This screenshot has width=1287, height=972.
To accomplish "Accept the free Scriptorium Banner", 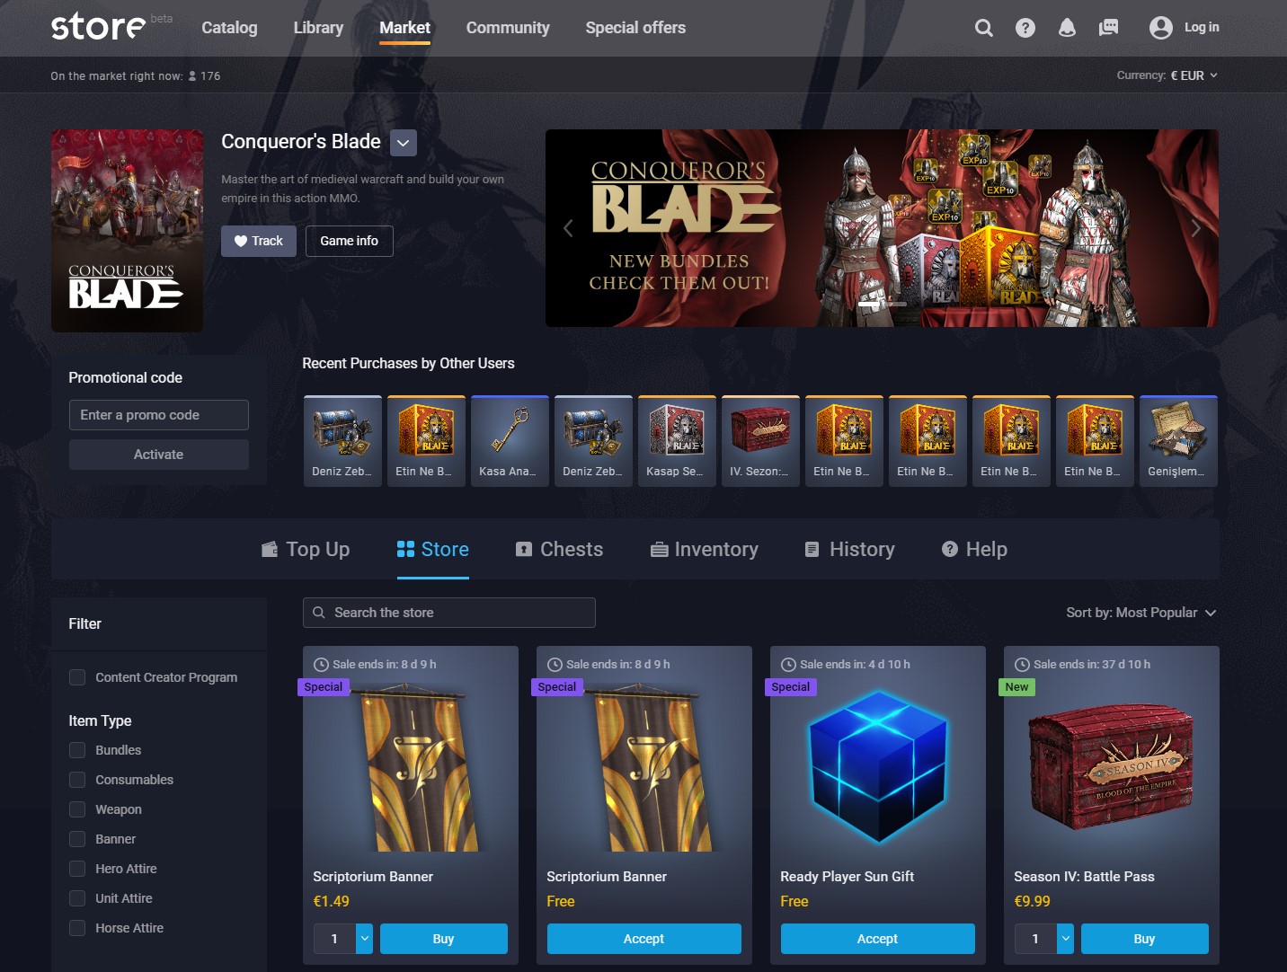I will click(x=644, y=939).
